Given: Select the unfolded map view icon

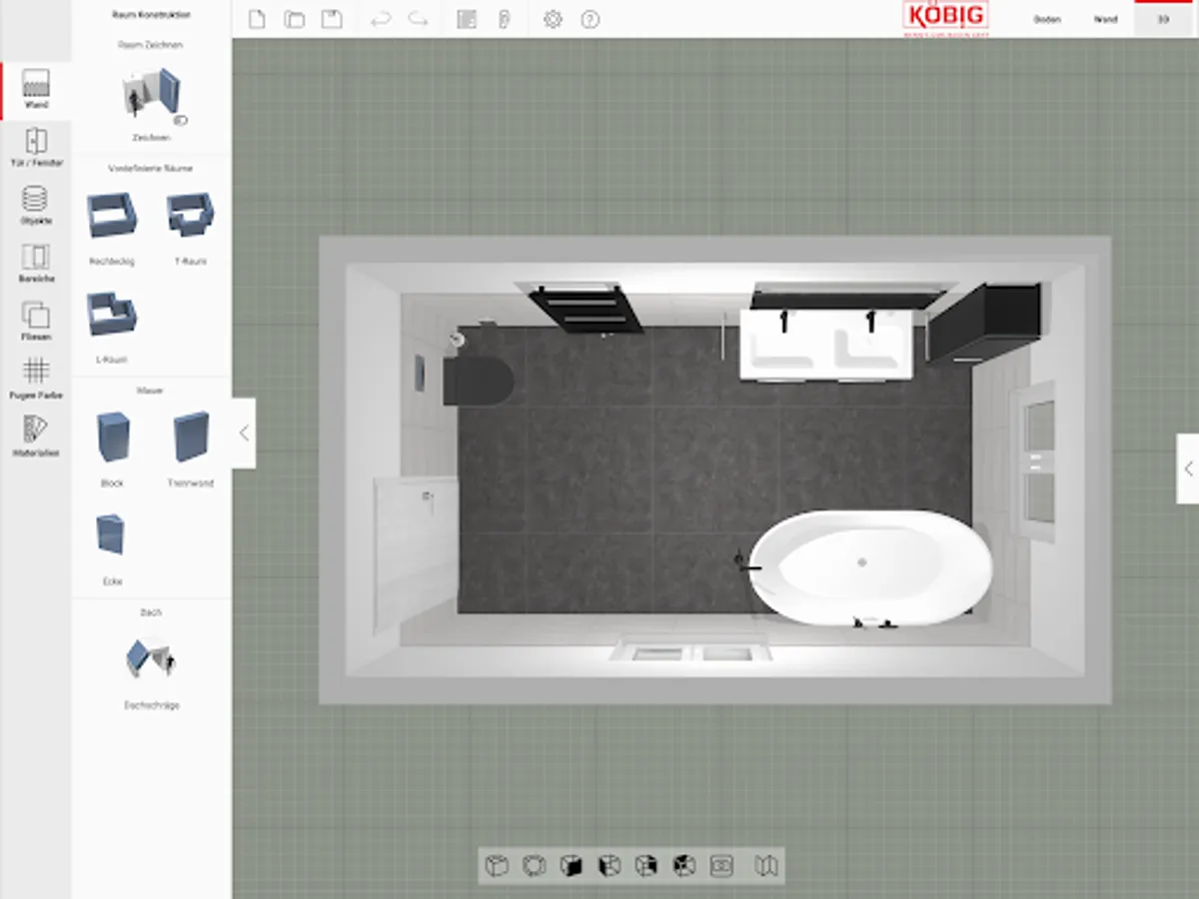Looking at the screenshot, I should pyautogui.click(x=766, y=865).
